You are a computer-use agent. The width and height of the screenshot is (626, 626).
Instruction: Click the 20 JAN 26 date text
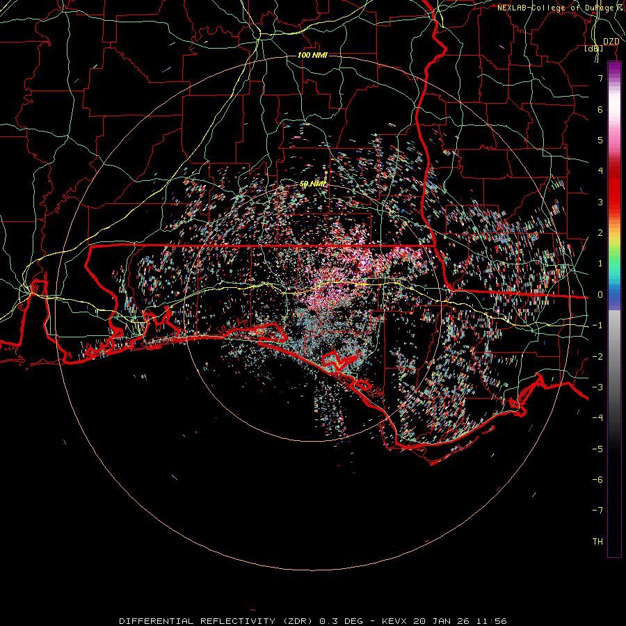tap(441, 621)
